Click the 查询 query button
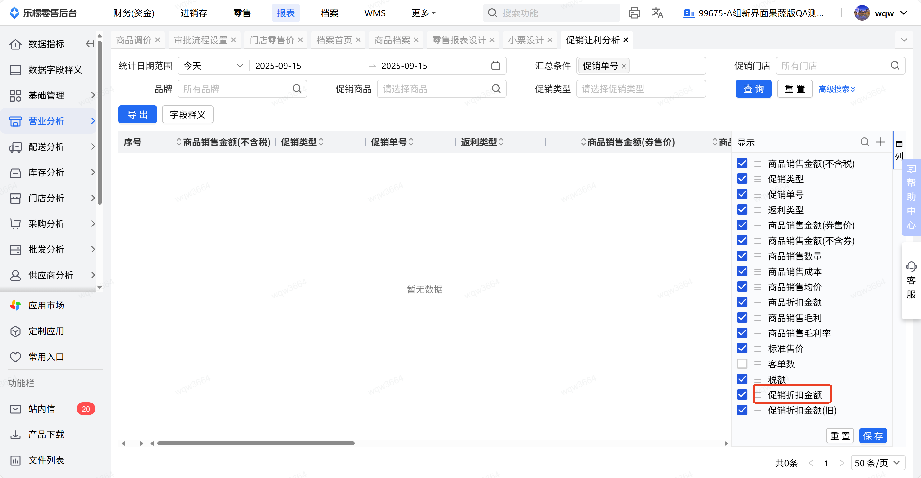This screenshot has height=478, width=921. (753, 89)
